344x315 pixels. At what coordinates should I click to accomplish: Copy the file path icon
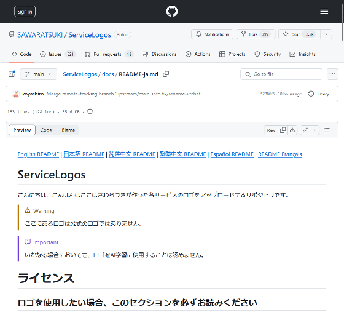click(x=166, y=74)
